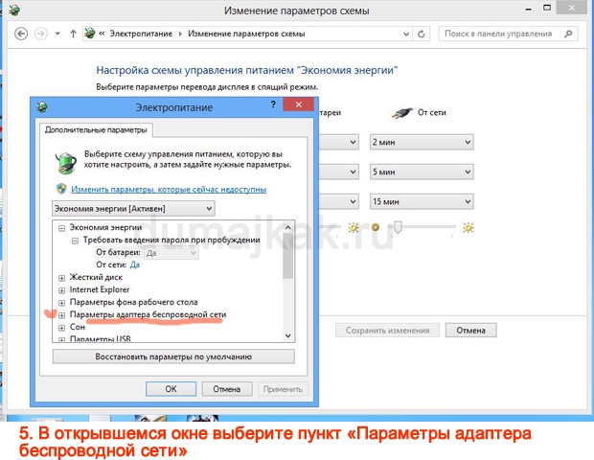This screenshot has width=594, height=460.
Task: Open address bar history dropdown
Action: (x=406, y=34)
